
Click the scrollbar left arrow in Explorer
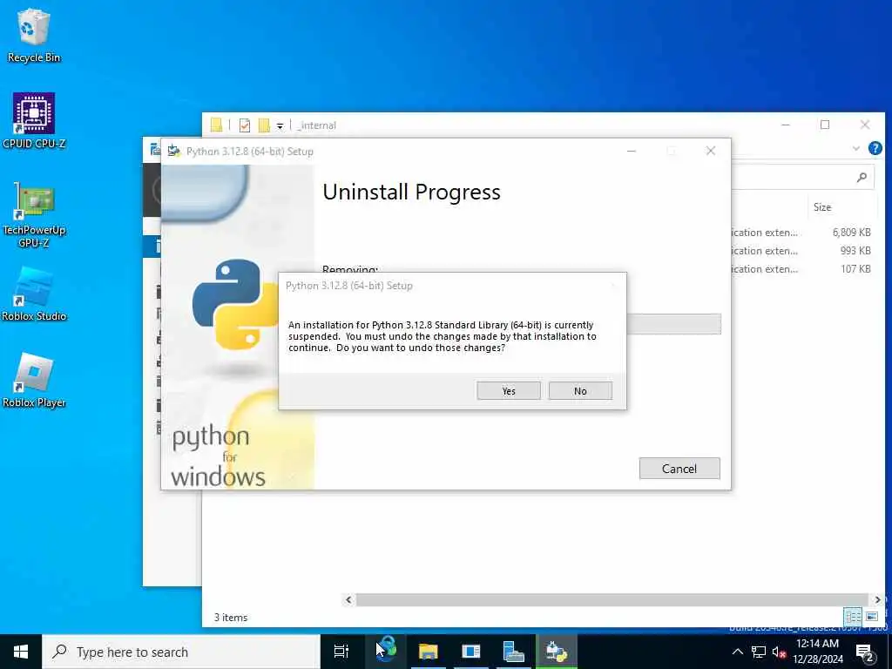pos(348,599)
